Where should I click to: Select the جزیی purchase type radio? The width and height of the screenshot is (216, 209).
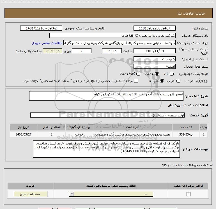tap(178, 81)
